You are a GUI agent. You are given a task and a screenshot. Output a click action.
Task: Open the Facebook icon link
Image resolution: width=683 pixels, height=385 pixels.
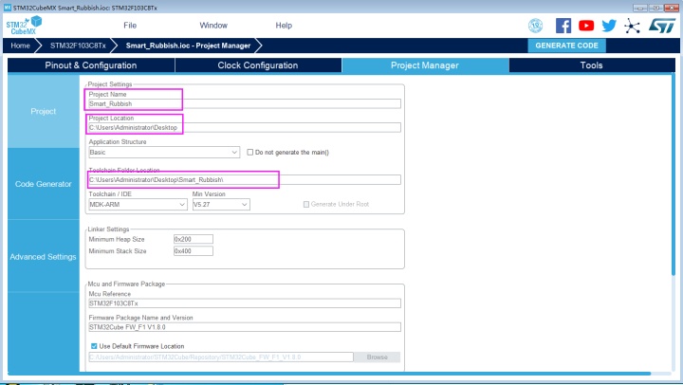563,26
